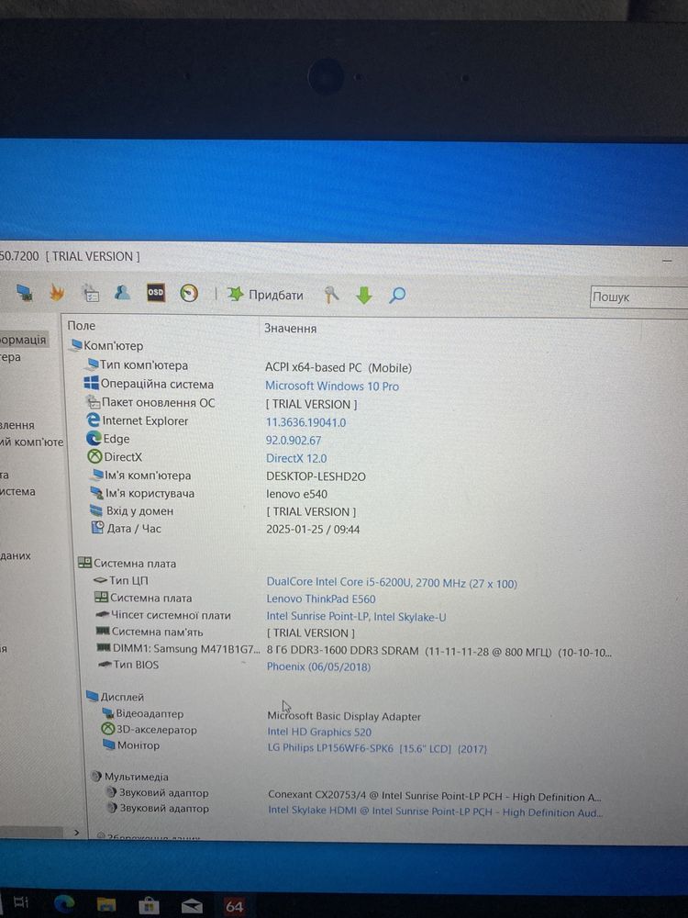This screenshot has width=688, height=918.
Task: Click the report list icon beside the flame
Action: (x=90, y=293)
